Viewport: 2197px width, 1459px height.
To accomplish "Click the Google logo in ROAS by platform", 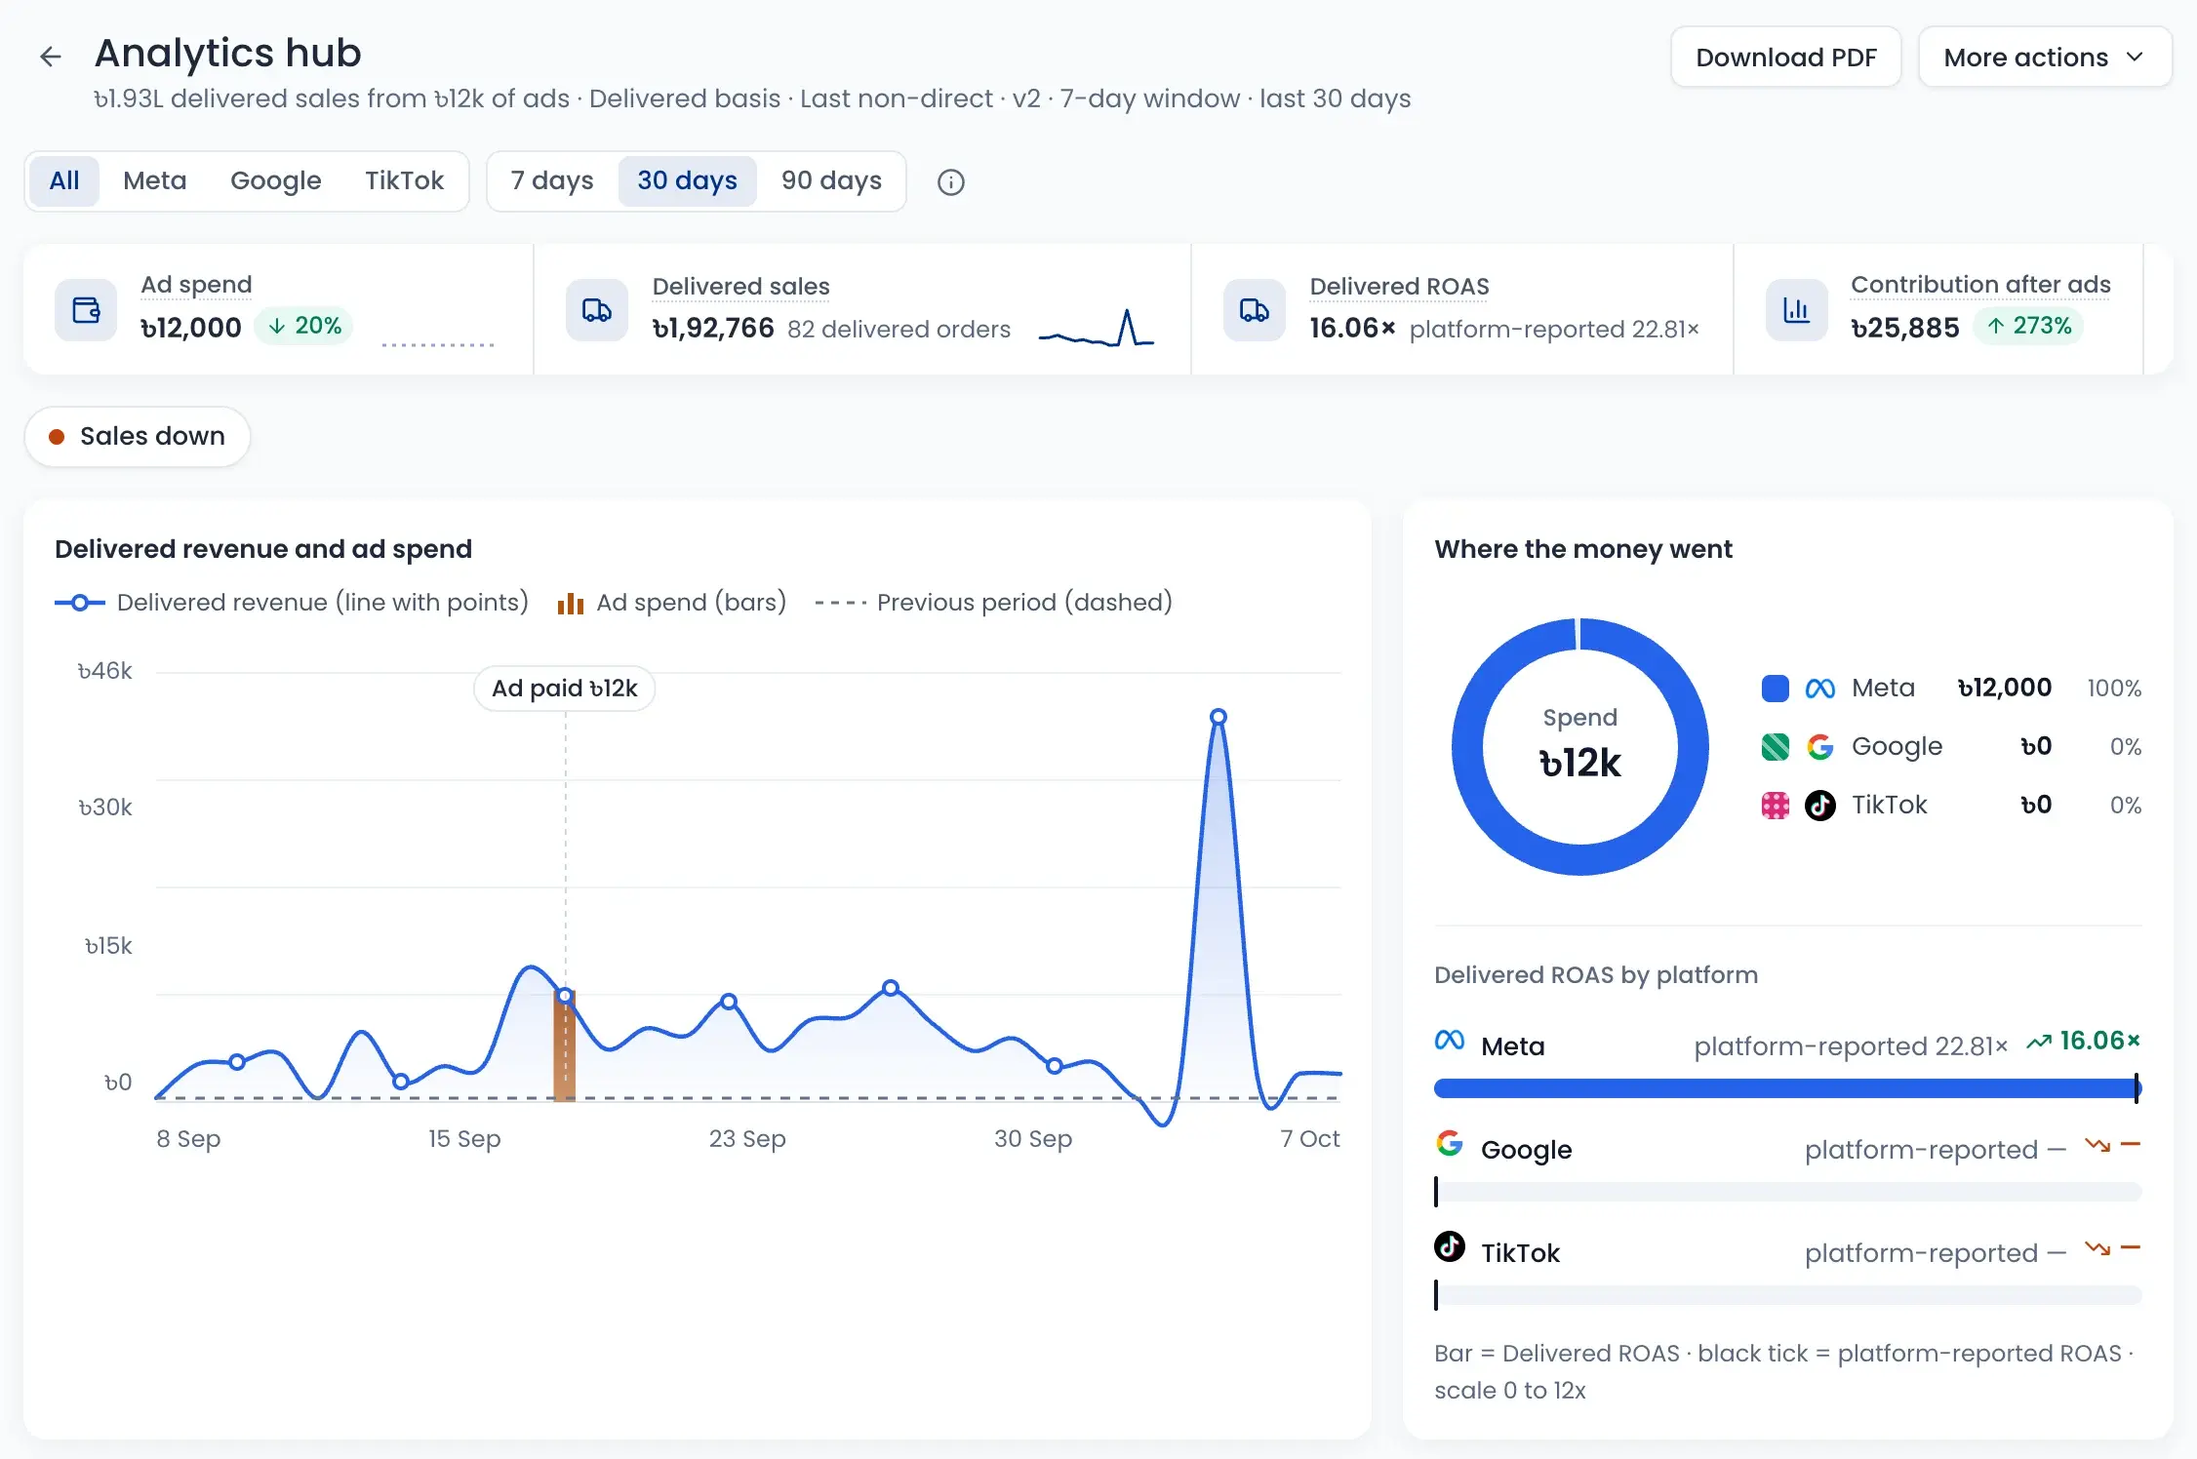I will (1450, 1143).
